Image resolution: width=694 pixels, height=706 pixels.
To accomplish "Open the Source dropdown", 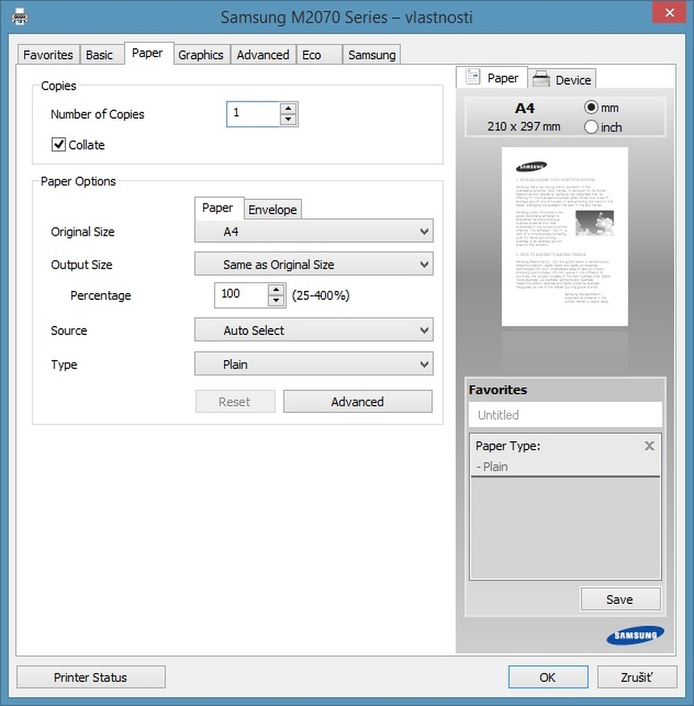I will pyautogui.click(x=314, y=330).
